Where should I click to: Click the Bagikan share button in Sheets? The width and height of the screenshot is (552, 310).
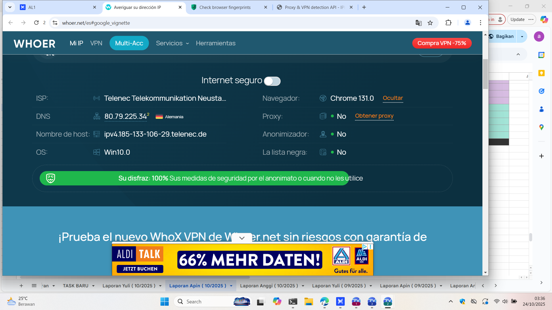click(503, 36)
